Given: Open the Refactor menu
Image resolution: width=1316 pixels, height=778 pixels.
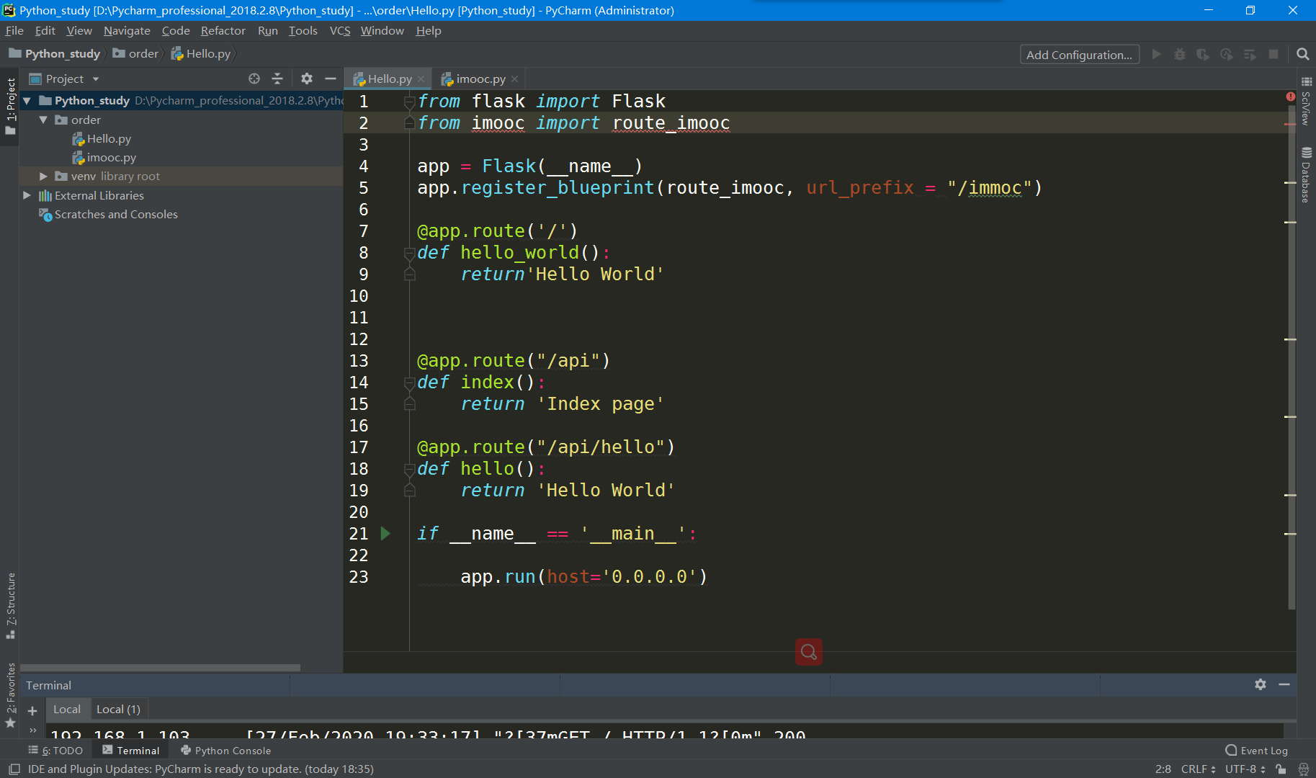Looking at the screenshot, I should pyautogui.click(x=223, y=30).
